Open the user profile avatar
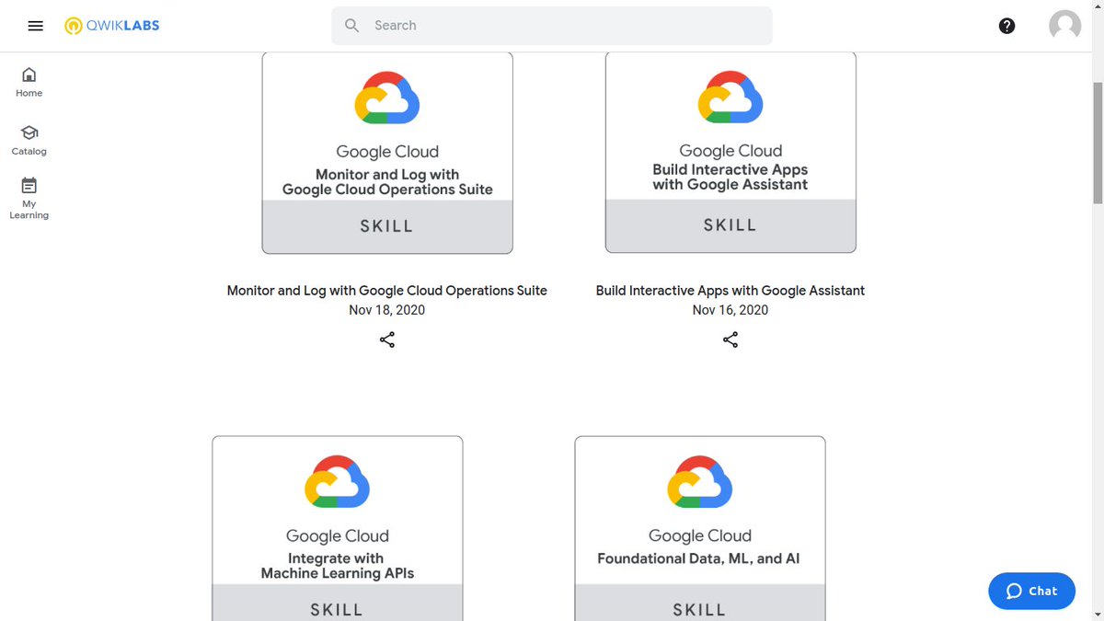Image resolution: width=1104 pixels, height=621 pixels. point(1064,26)
